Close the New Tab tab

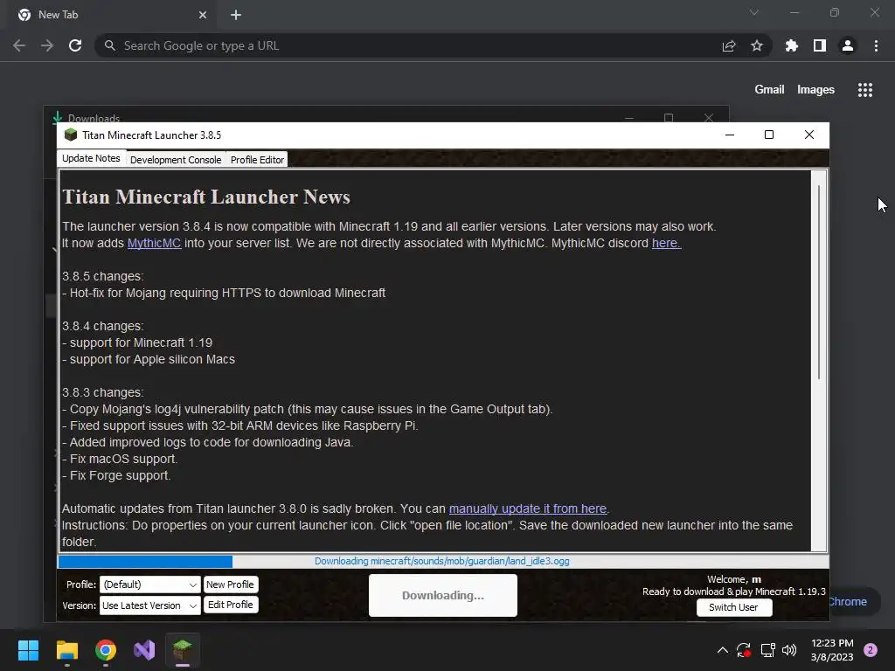point(203,15)
